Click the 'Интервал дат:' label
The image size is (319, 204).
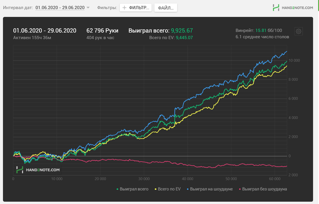point(18,8)
